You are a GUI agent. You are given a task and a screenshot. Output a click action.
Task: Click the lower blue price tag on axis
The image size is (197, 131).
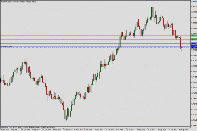[x=194, y=46]
